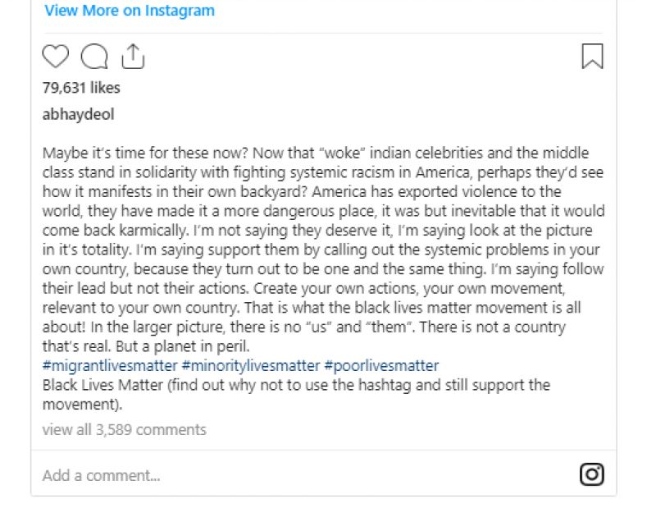Click the Instagram logo icon
The width and height of the screenshot is (656, 522).
[x=591, y=474]
